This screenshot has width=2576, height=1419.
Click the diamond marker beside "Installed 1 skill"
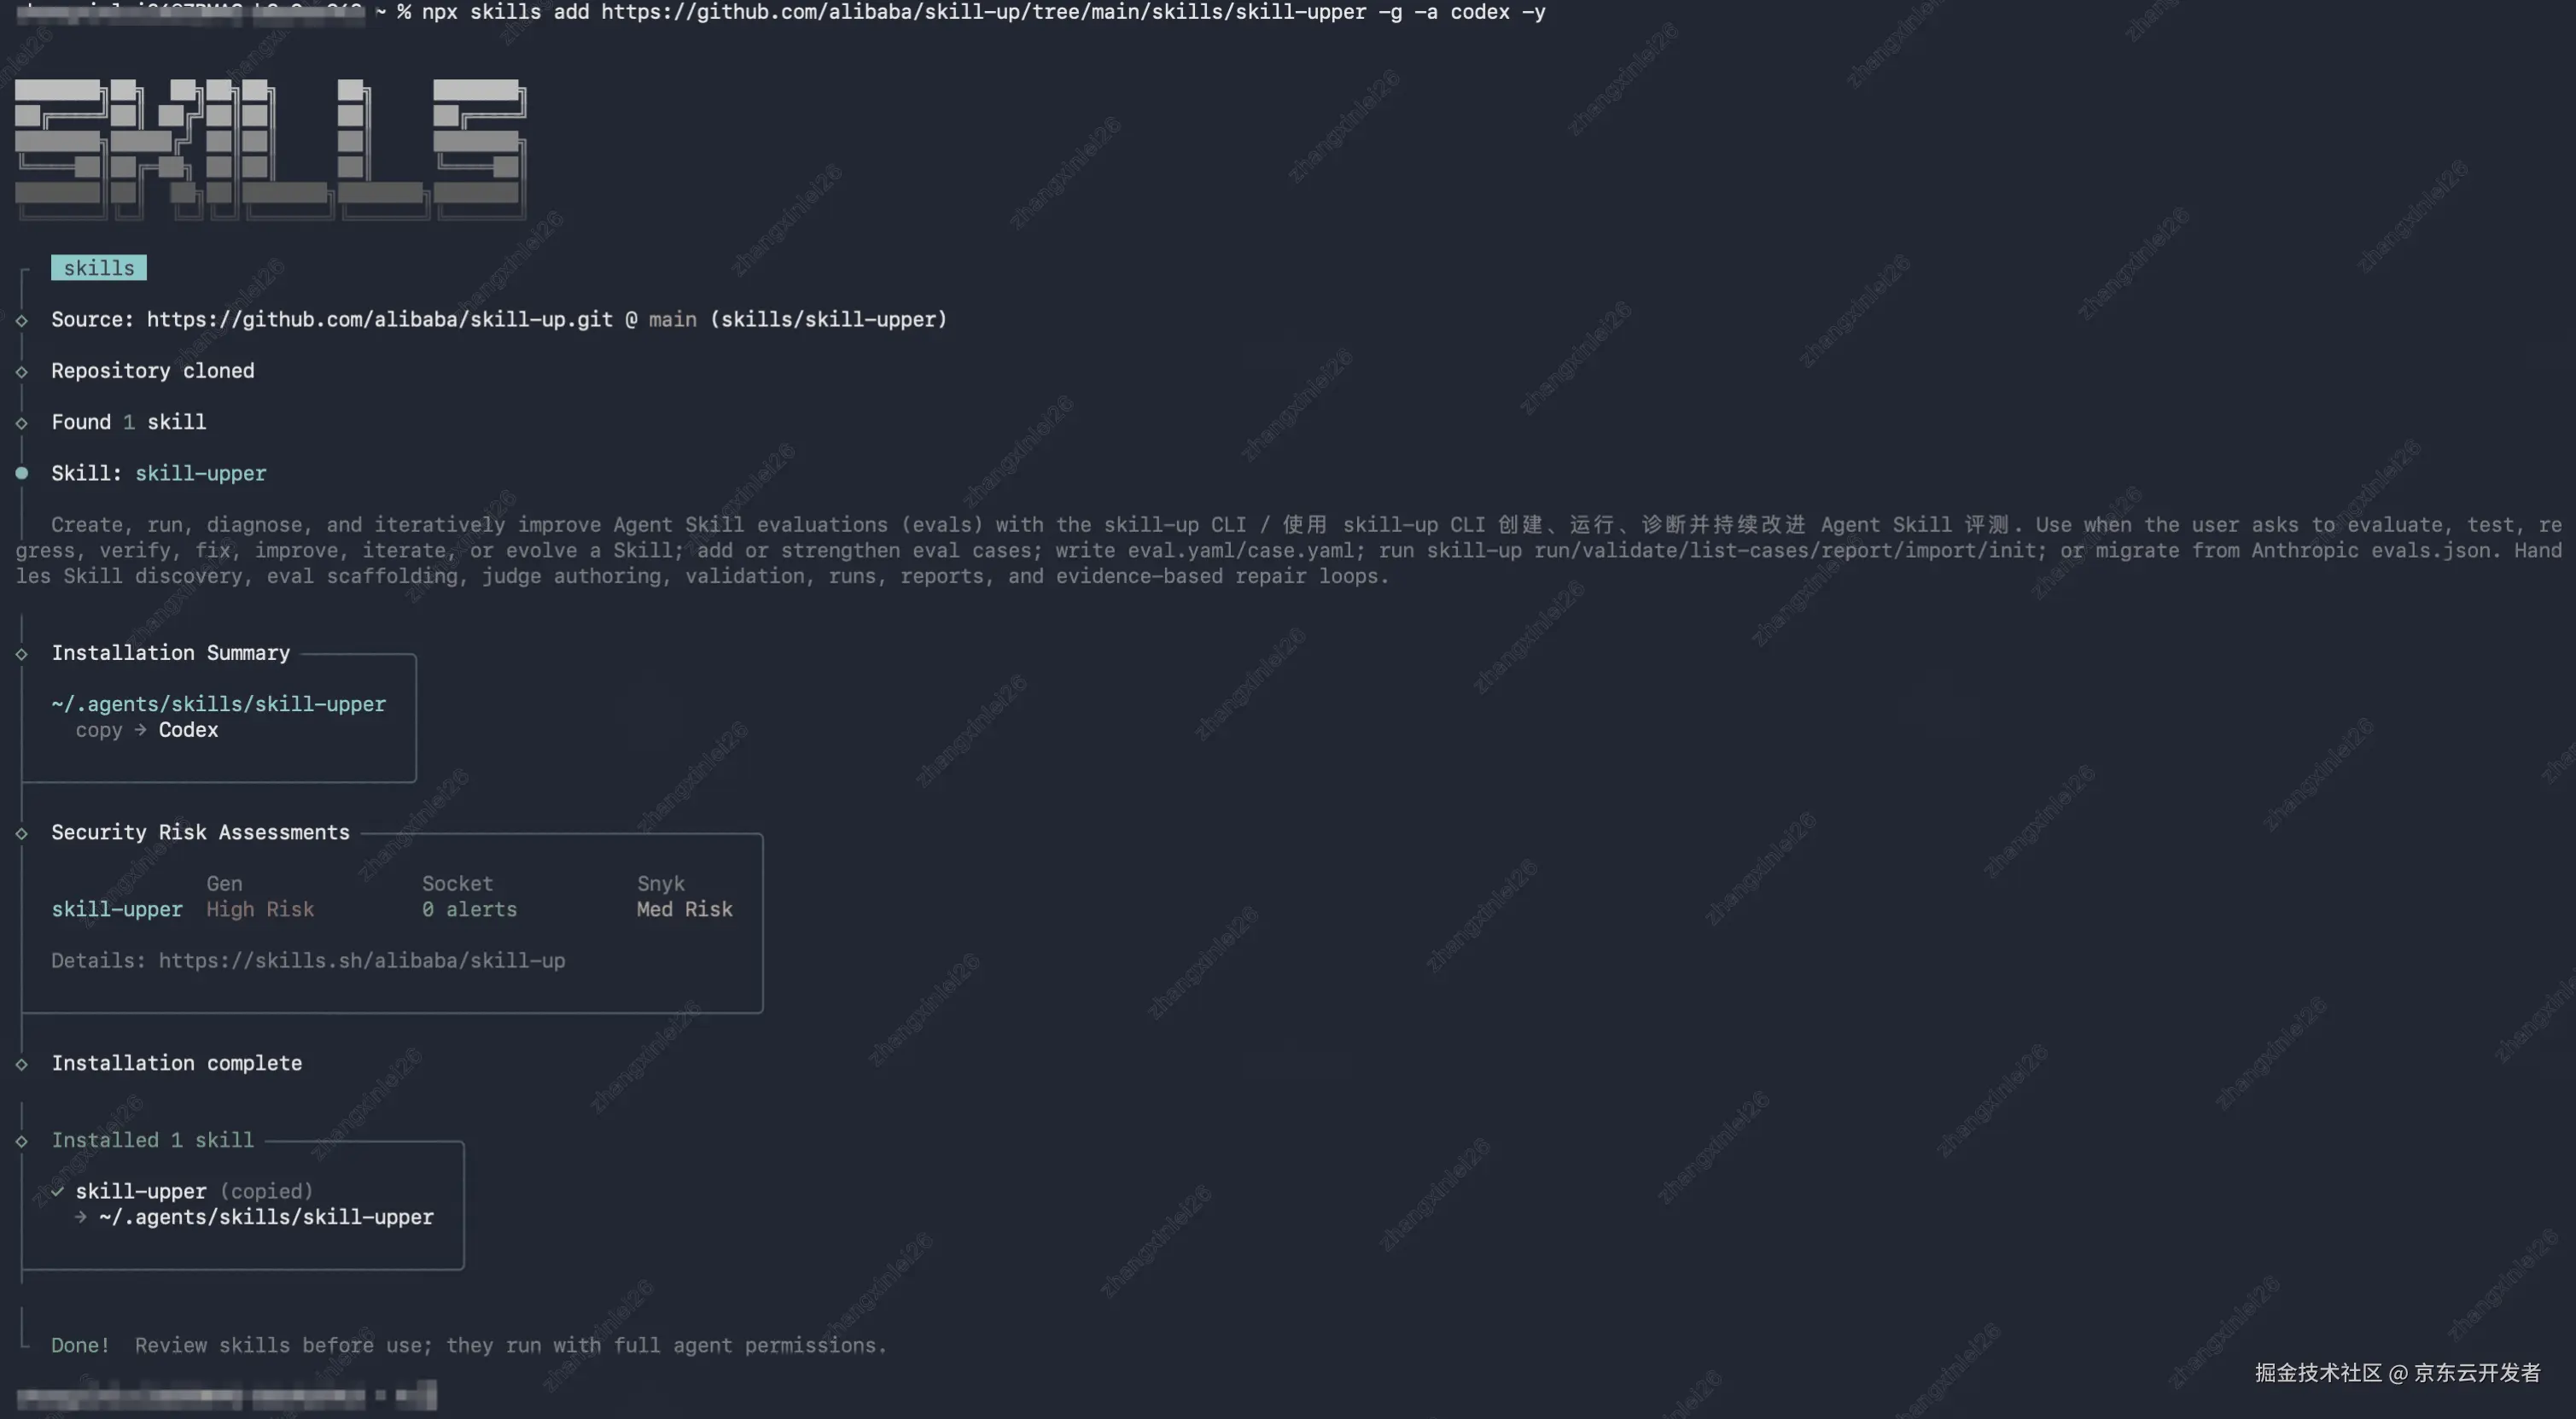click(x=21, y=1141)
